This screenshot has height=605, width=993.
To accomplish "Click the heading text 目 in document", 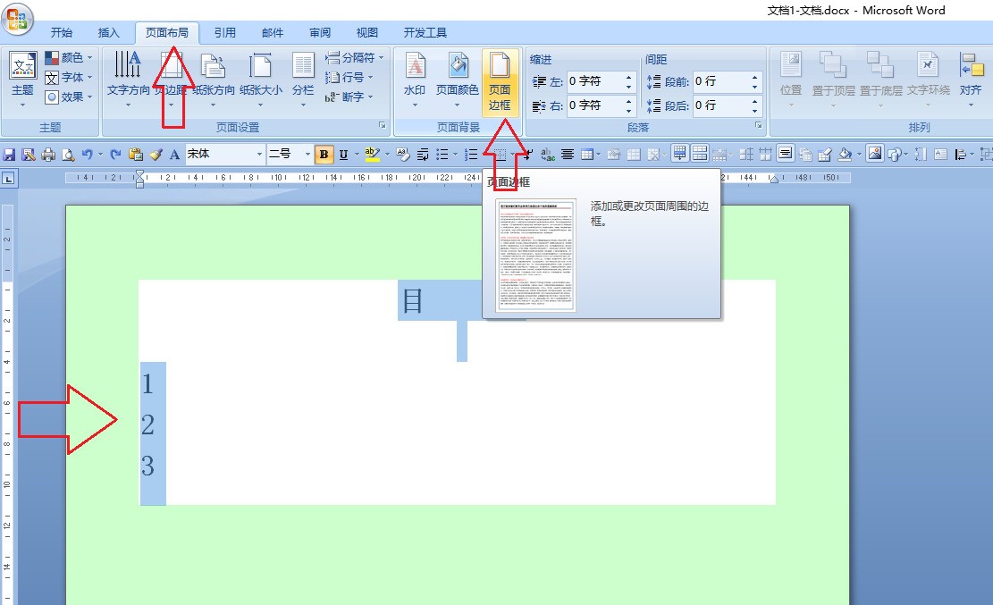I will tap(413, 300).
